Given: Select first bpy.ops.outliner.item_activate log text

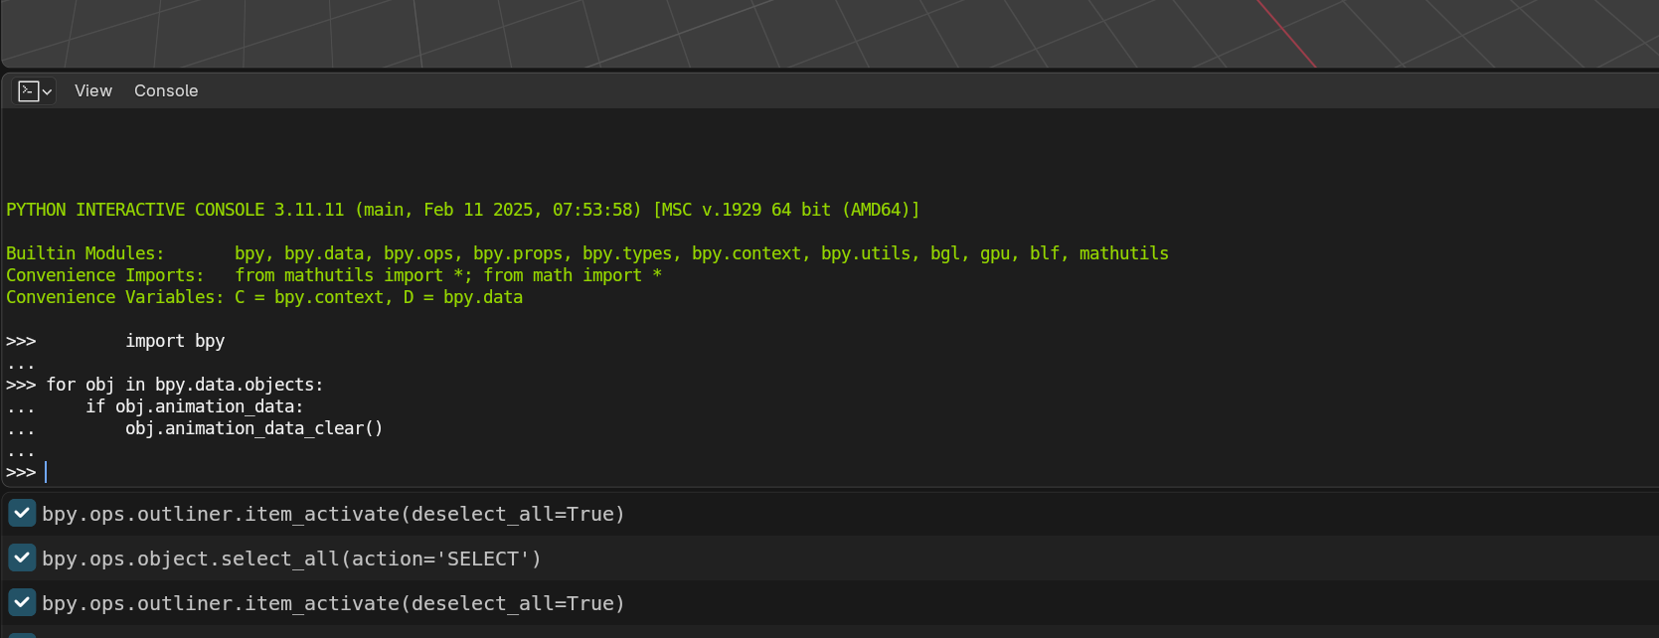Looking at the screenshot, I should click(x=333, y=514).
